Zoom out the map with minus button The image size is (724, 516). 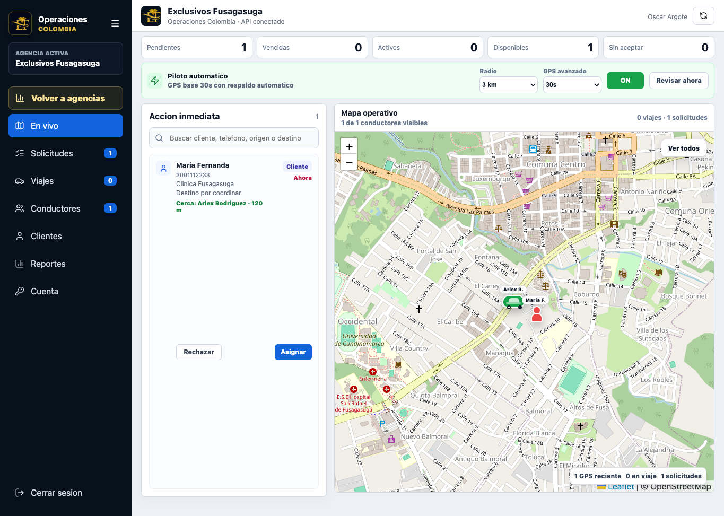(349, 163)
